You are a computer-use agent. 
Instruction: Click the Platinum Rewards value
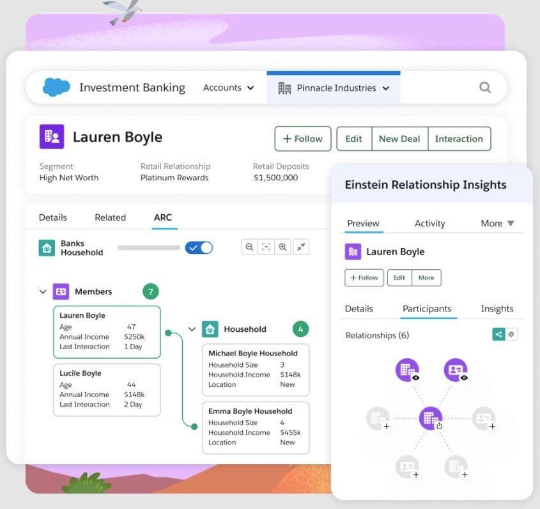(174, 178)
